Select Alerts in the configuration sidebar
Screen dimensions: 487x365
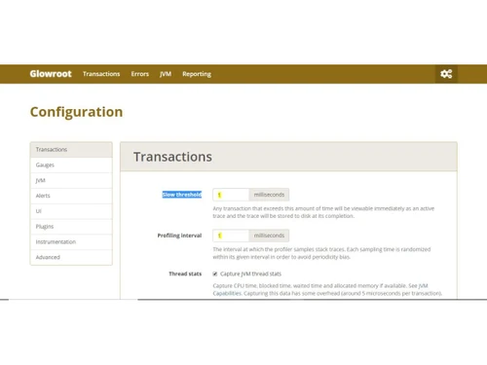pos(71,196)
